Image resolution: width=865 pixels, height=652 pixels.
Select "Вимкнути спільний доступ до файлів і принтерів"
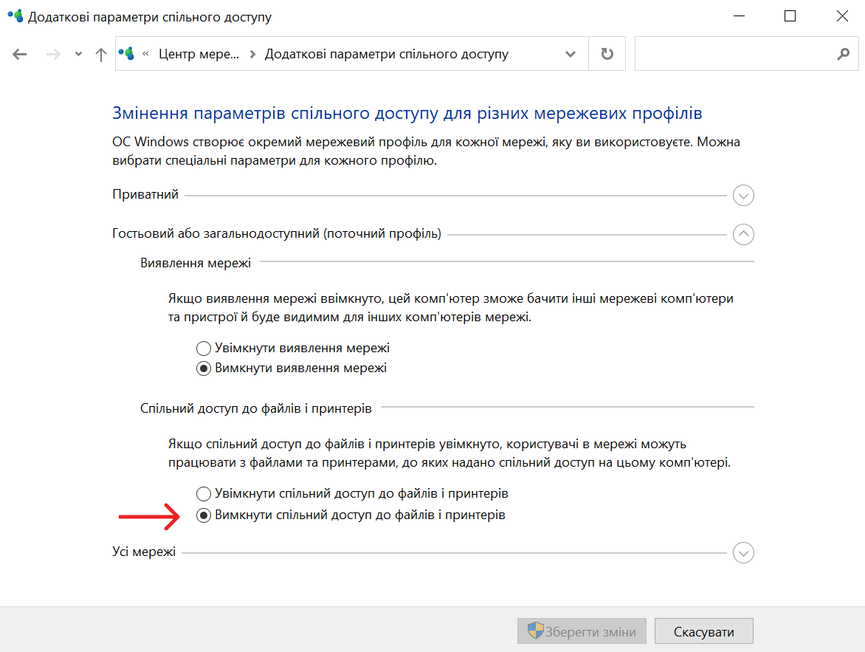204,515
